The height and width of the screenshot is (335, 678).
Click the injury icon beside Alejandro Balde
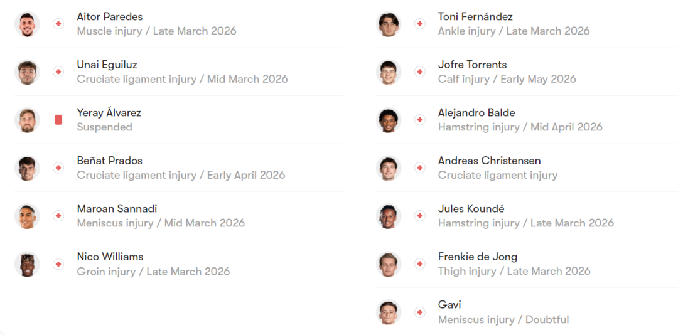420,120
